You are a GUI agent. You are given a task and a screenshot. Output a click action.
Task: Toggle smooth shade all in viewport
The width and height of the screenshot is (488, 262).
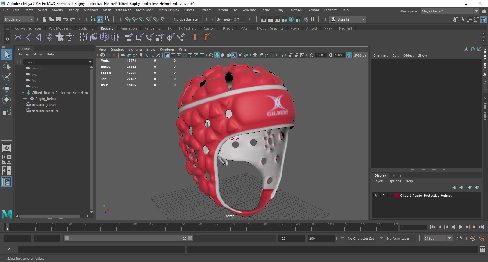pyautogui.click(x=217, y=55)
